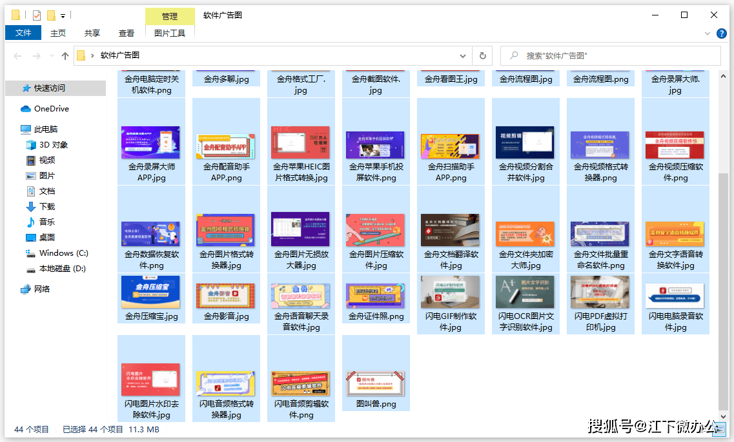Switch to the 查看 ribbon tab
This screenshot has height=442, width=734.
[127, 33]
